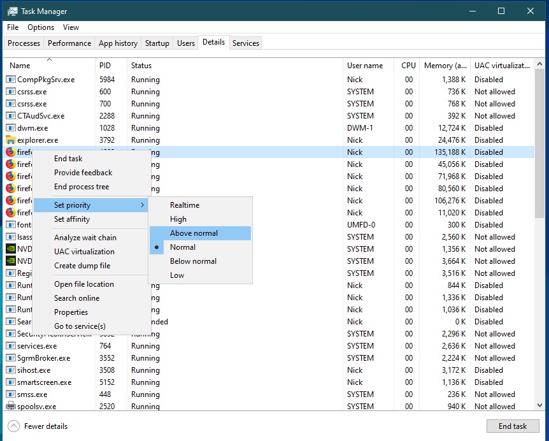Sort by the Memory column header
This screenshot has width=549, height=441.
click(x=445, y=66)
